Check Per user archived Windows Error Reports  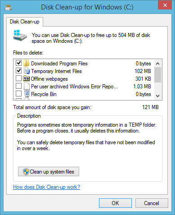coord(19,86)
